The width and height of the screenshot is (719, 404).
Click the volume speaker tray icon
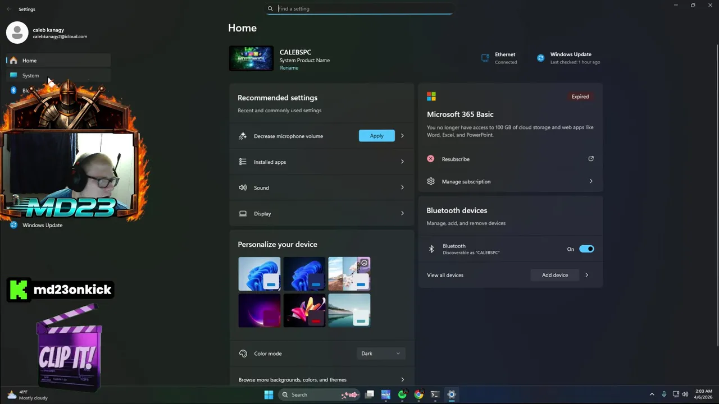(685, 394)
